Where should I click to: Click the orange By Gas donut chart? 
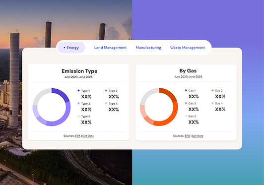click(x=159, y=107)
